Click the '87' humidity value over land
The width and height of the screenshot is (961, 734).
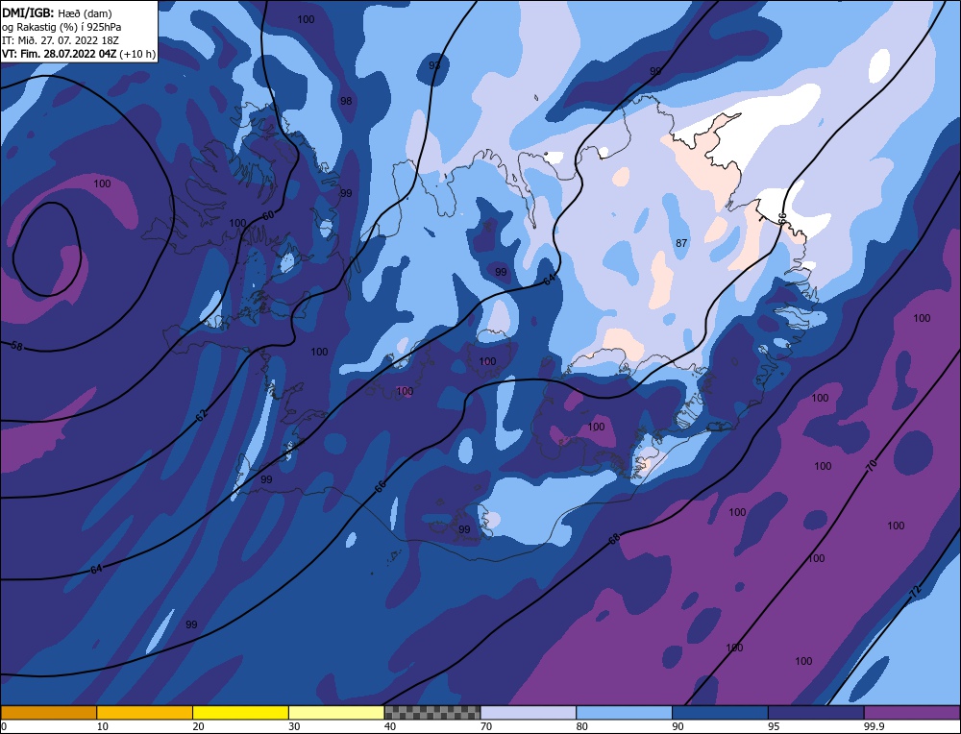point(681,243)
